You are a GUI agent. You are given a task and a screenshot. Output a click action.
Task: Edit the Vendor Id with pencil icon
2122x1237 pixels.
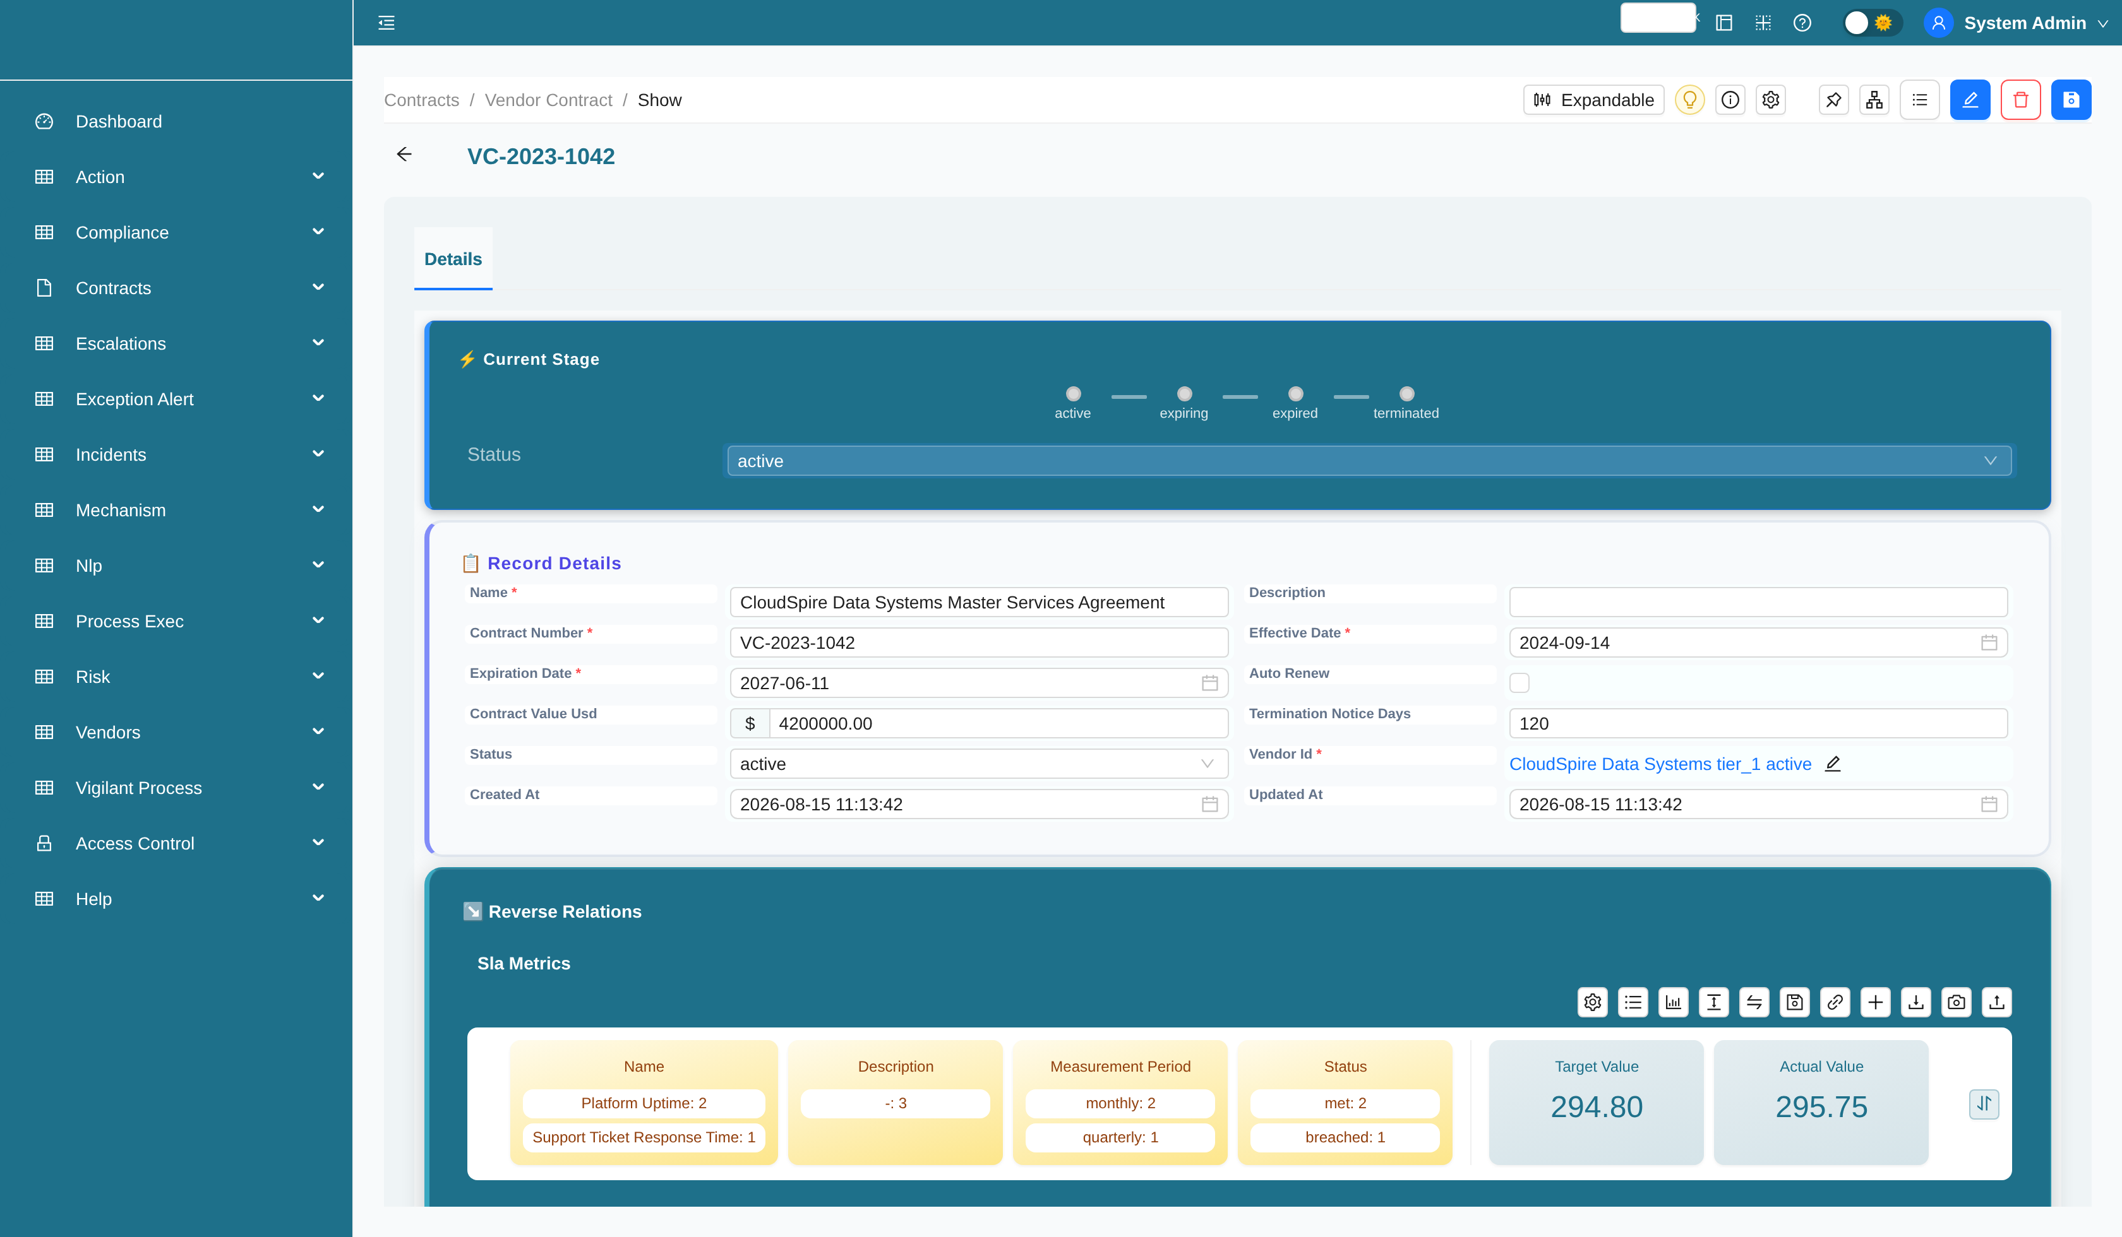pyautogui.click(x=1832, y=764)
